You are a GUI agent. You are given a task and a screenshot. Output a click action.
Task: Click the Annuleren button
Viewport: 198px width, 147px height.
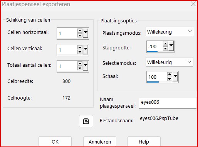(x=100, y=142)
